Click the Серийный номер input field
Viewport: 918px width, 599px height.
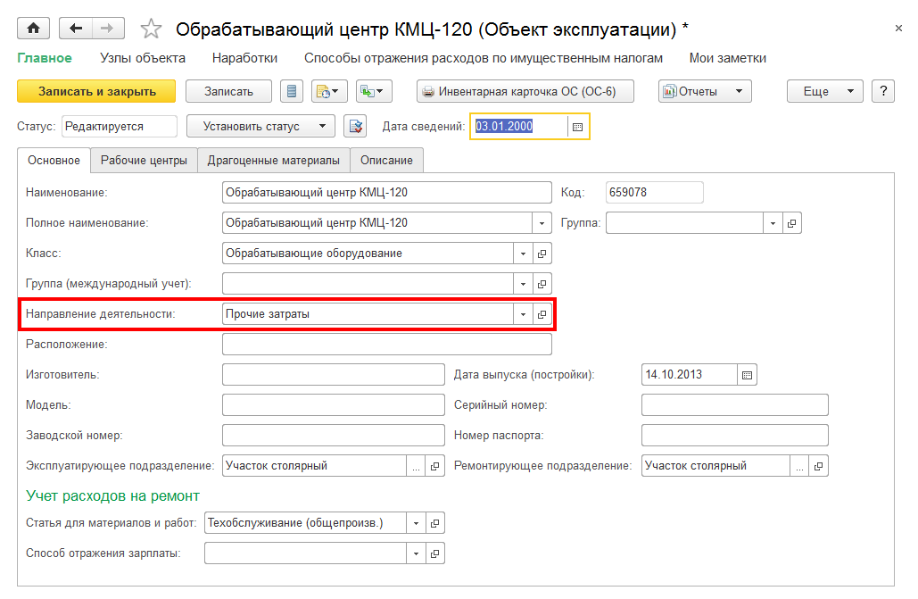(x=735, y=405)
